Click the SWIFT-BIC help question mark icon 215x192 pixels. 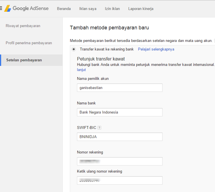99,128
